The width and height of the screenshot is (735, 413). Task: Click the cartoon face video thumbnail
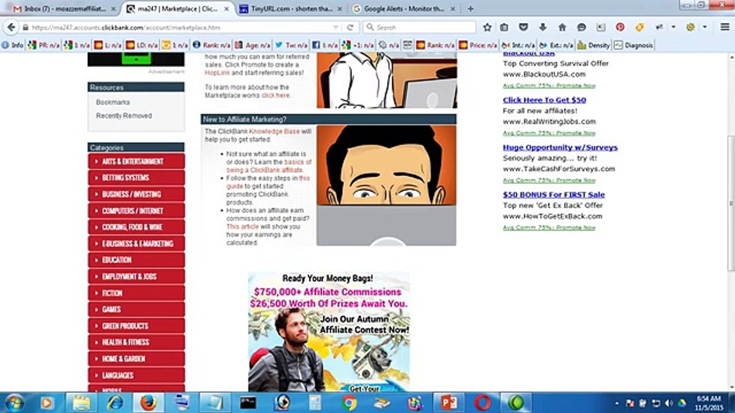point(386,185)
